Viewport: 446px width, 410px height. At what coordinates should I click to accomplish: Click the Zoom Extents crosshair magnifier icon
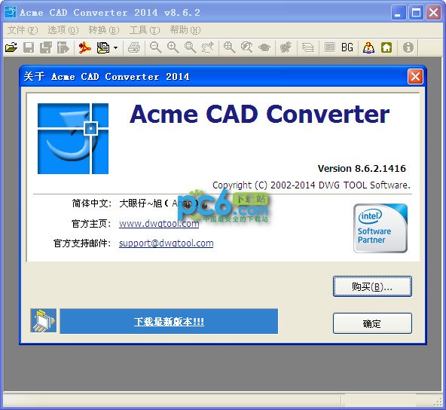229,47
